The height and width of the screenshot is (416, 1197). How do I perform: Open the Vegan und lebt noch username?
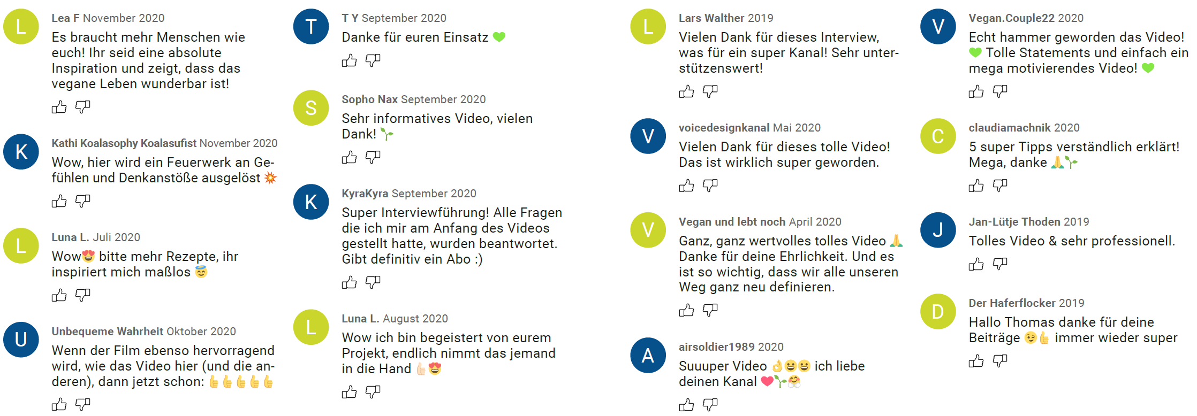click(x=732, y=222)
